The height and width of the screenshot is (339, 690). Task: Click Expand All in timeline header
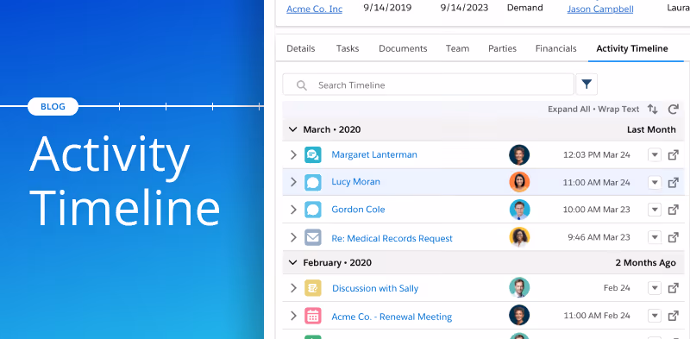tap(568, 110)
